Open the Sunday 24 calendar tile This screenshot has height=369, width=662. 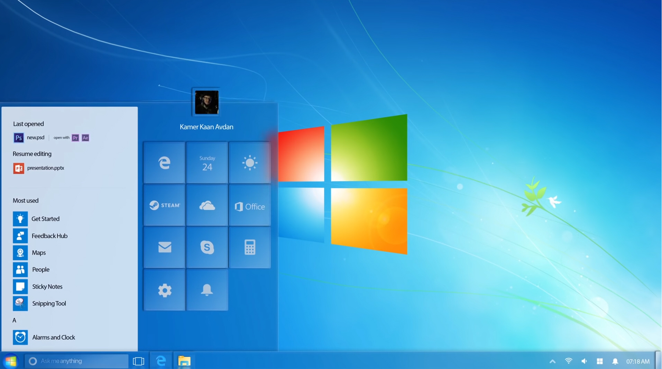click(x=207, y=162)
